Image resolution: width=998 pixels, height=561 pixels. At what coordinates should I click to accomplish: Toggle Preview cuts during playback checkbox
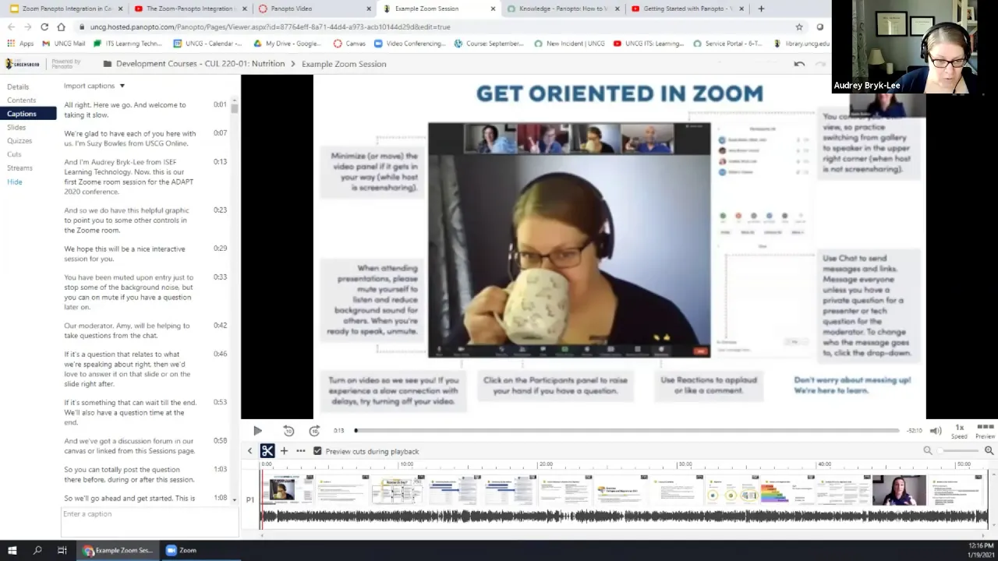pos(317,451)
